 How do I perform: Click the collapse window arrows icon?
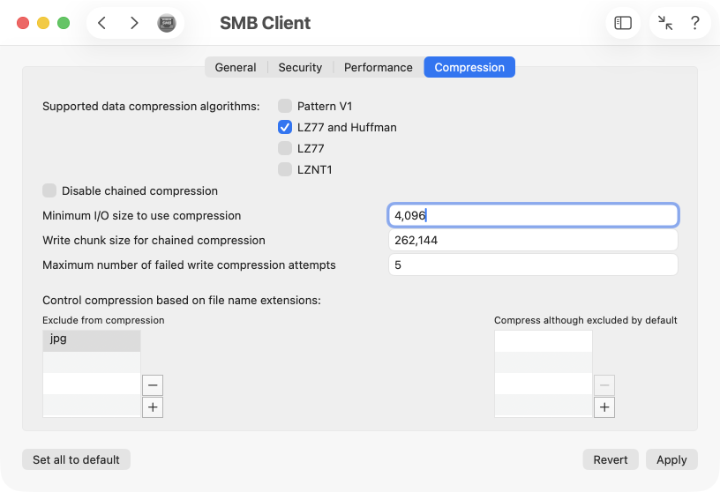pos(665,23)
